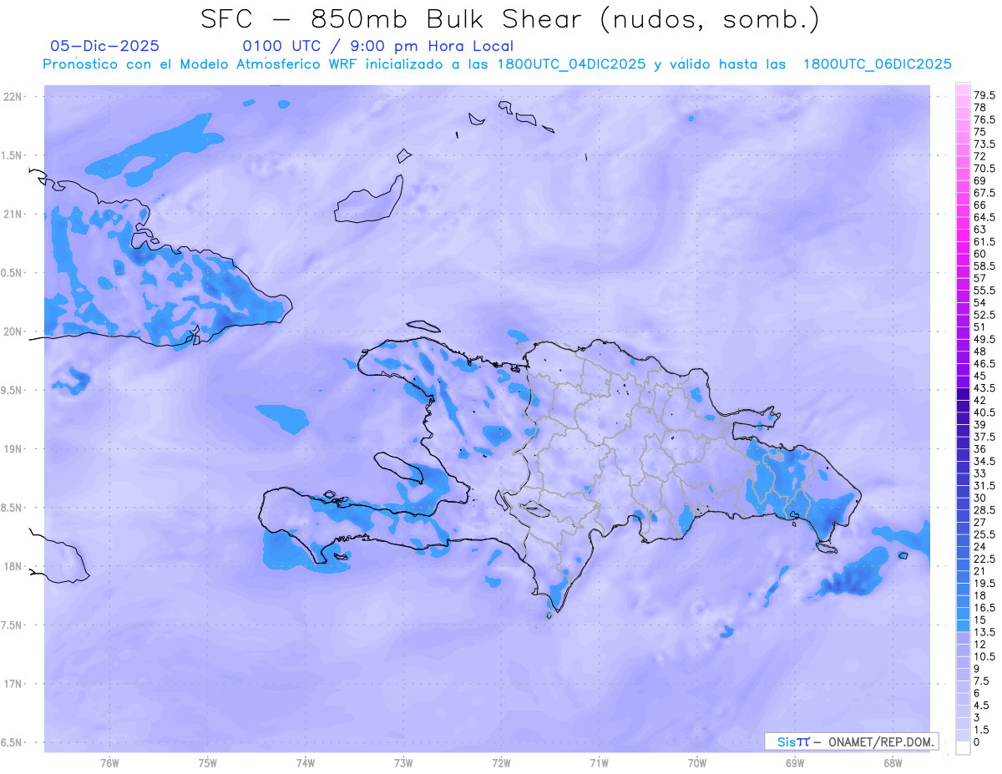The image size is (1002, 774).
Task: Click the legend value "43.5" on the colorbar
Action: 984,388
